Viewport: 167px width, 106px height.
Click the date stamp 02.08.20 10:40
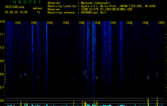point(16,12)
